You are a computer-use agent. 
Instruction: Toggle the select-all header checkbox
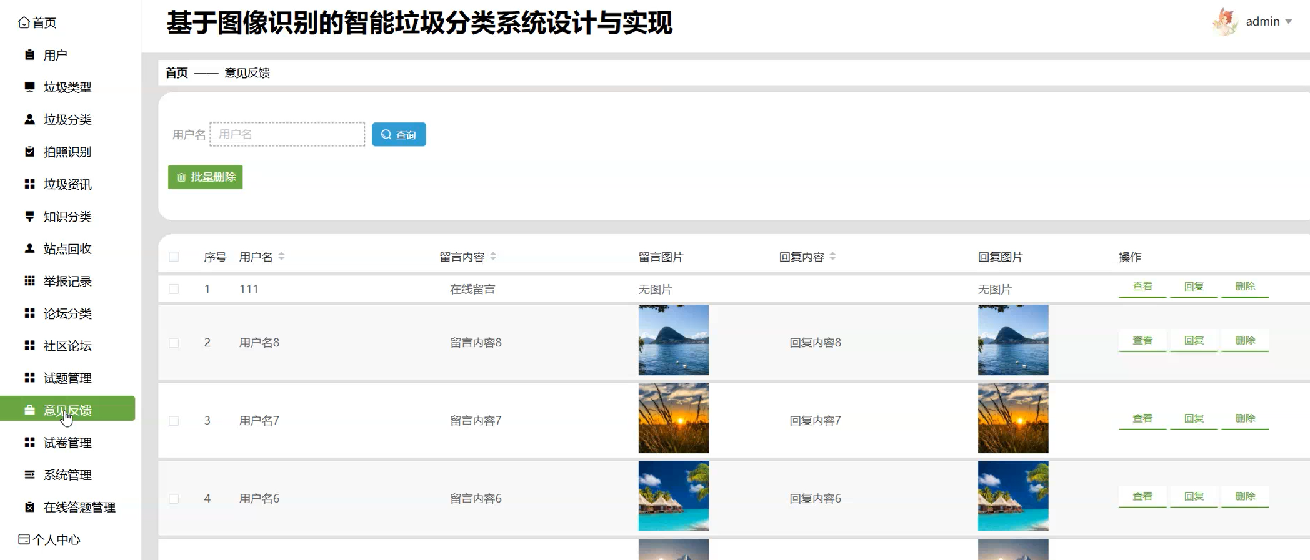[x=174, y=257]
